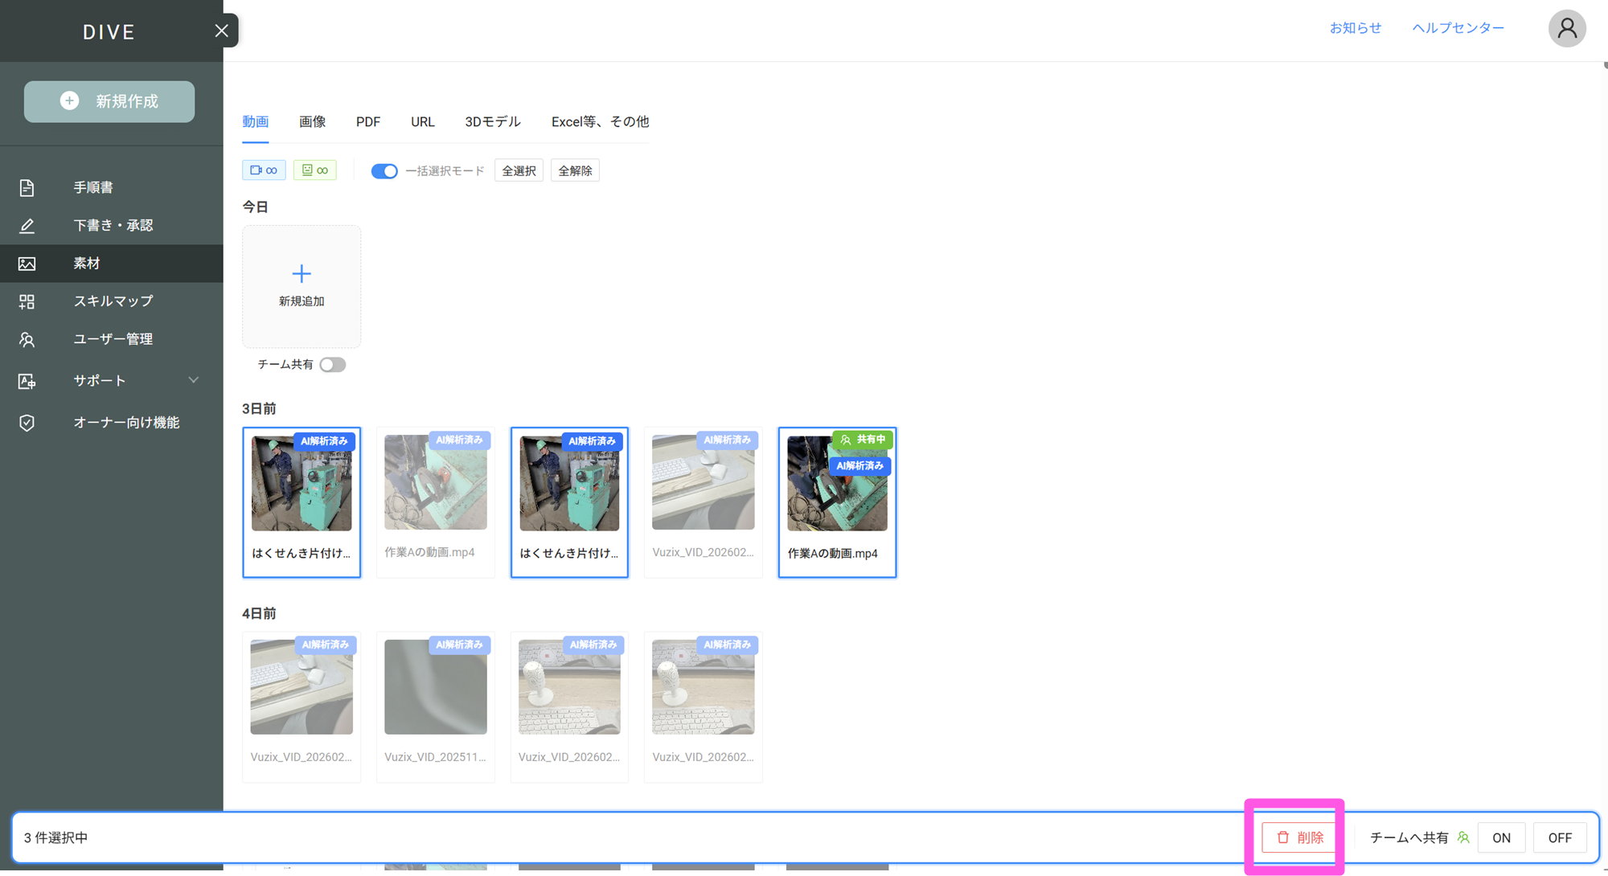Switch to the 画像 tab
Viewport: 1608px width, 876px height.
click(x=312, y=121)
